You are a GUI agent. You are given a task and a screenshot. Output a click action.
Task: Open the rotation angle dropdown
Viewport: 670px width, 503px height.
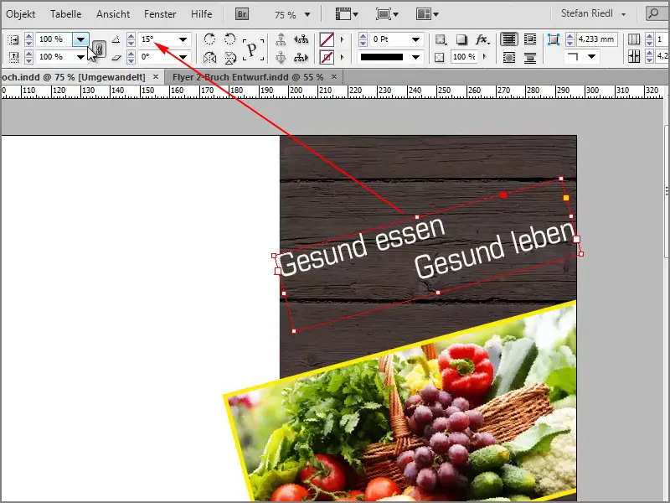[183, 39]
